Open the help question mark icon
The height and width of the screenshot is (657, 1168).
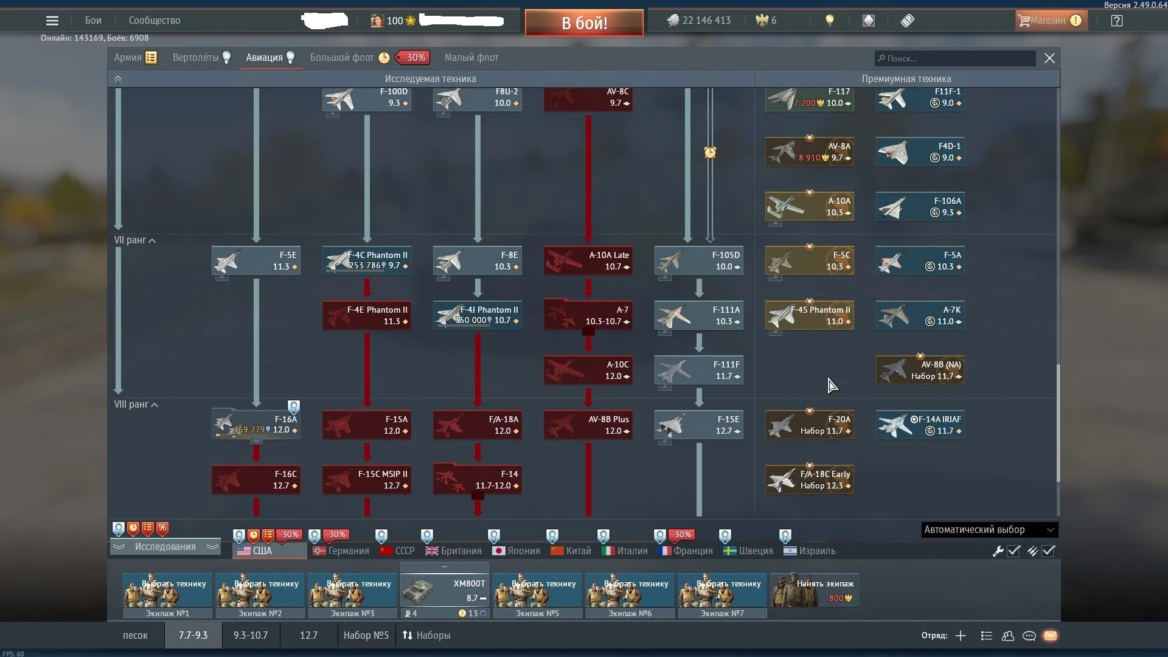point(1116,21)
